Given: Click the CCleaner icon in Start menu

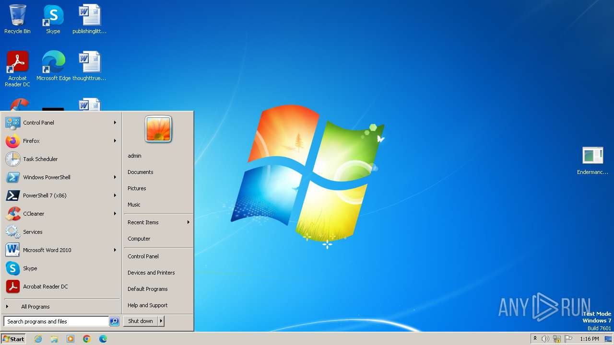Looking at the screenshot, I should click(x=12, y=214).
